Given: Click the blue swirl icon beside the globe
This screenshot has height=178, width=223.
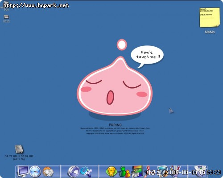Looking at the screenshot, I should click(x=86, y=171).
